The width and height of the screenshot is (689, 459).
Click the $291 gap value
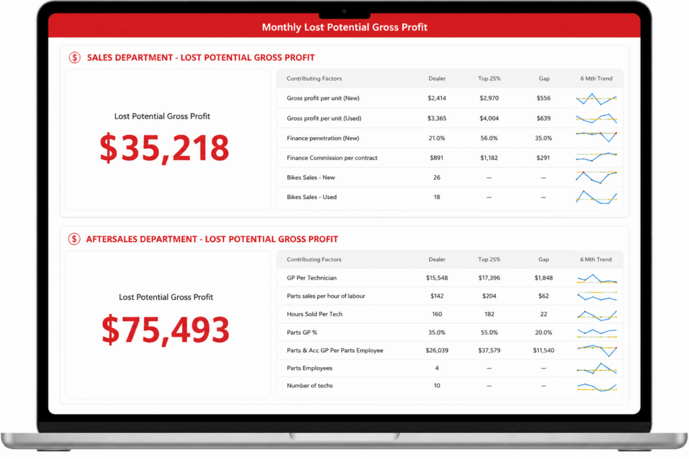543,157
